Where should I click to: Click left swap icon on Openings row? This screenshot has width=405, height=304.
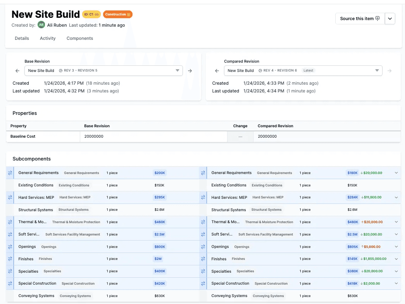click(x=10, y=246)
